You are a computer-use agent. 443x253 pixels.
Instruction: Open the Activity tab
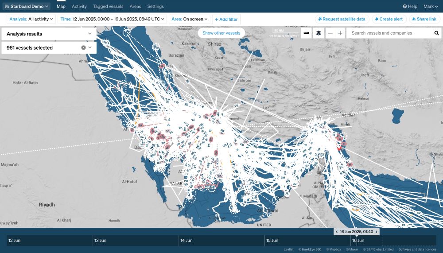tap(79, 6)
